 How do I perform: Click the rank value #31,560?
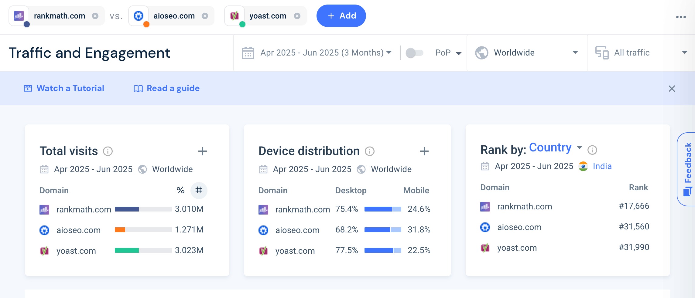634,227
